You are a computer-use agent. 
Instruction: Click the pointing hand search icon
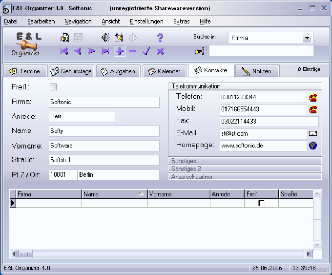click(200, 51)
